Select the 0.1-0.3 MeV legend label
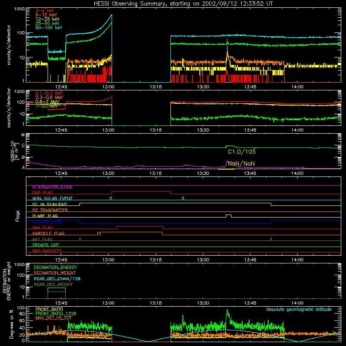The image size is (346, 346). click(x=49, y=93)
